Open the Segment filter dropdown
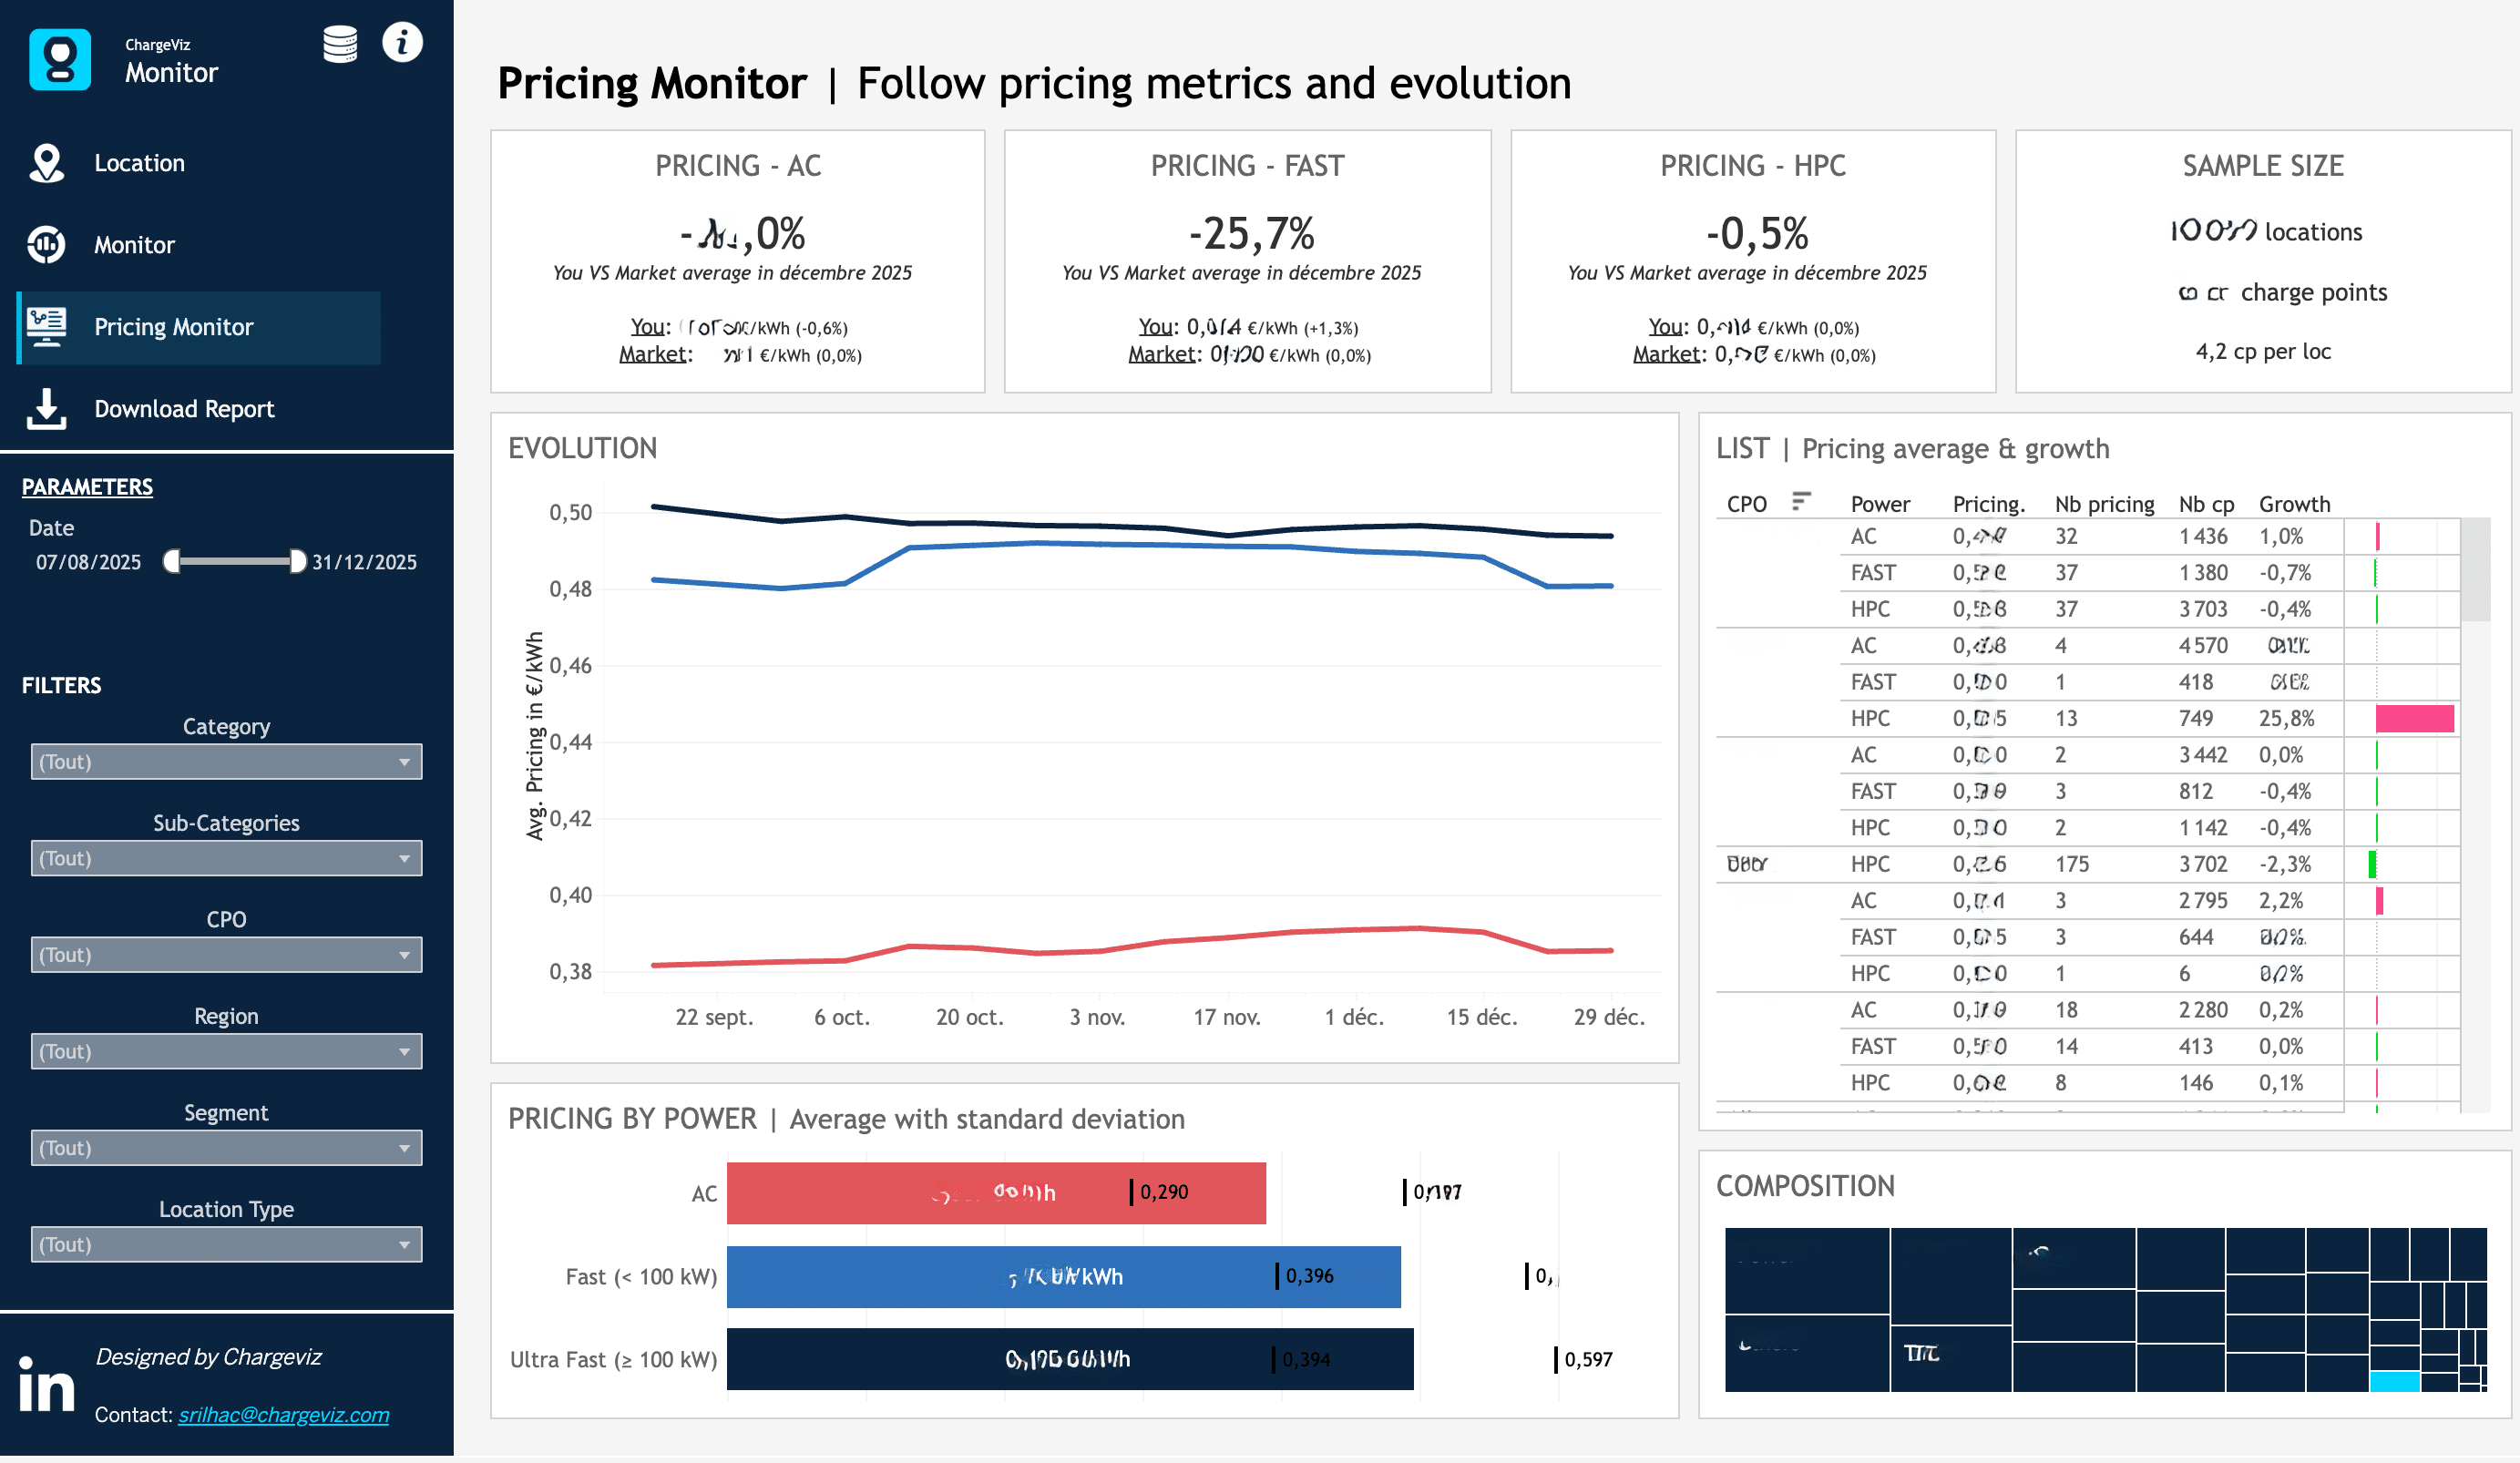 226,1148
